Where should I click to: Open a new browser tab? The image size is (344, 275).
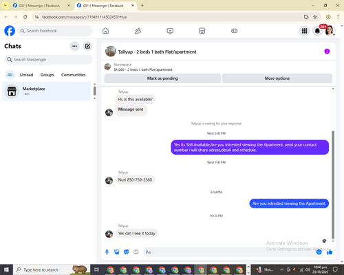[142, 5]
